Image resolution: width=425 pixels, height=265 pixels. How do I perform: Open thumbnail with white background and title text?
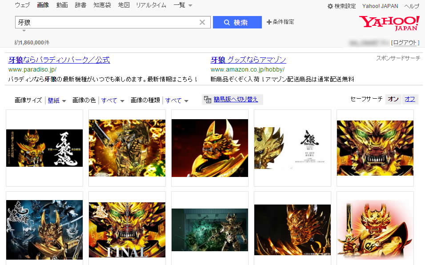[293, 148]
